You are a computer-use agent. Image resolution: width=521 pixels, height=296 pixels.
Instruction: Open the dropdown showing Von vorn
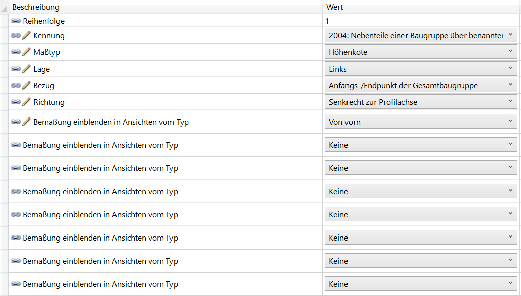pyautogui.click(x=421, y=122)
